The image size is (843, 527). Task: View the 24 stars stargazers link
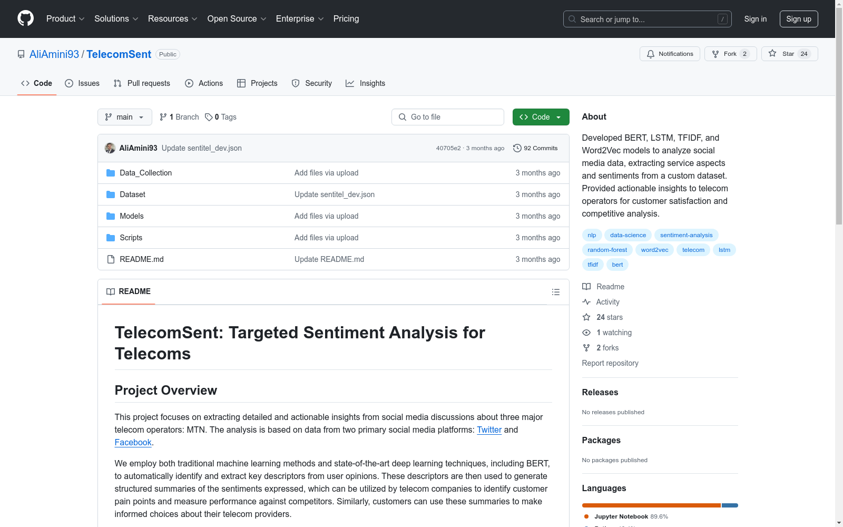(x=603, y=317)
